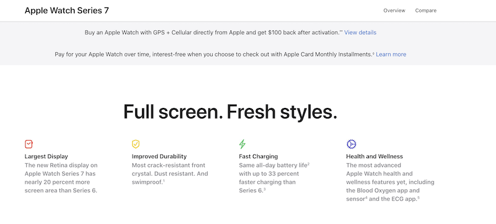Click the blue Health and Wellness icon
This screenshot has height=224, width=496.
tap(351, 145)
